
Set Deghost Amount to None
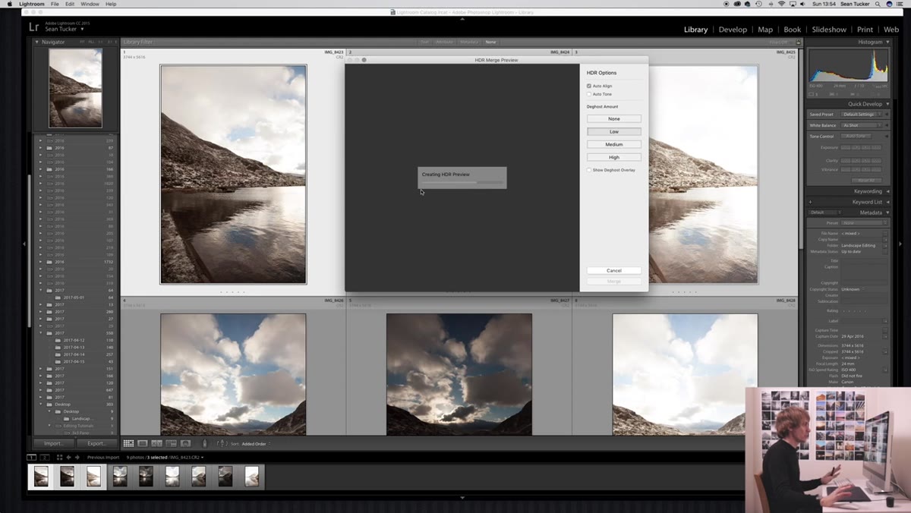click(614, 118)
